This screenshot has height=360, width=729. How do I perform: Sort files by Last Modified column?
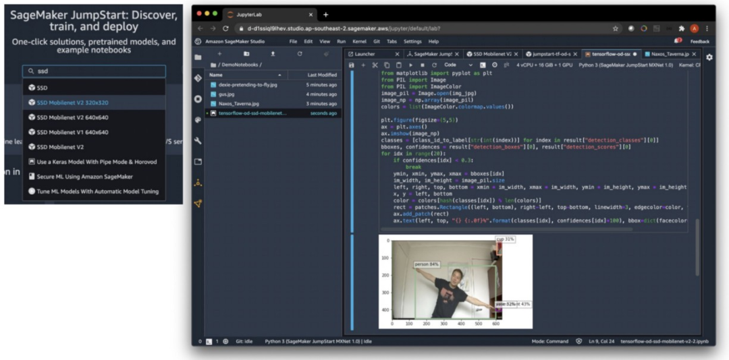tap(315, 75)
